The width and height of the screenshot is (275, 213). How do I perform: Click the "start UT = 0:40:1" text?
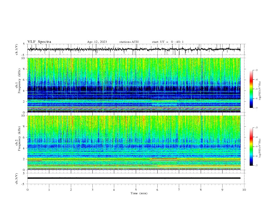[168, 42]
